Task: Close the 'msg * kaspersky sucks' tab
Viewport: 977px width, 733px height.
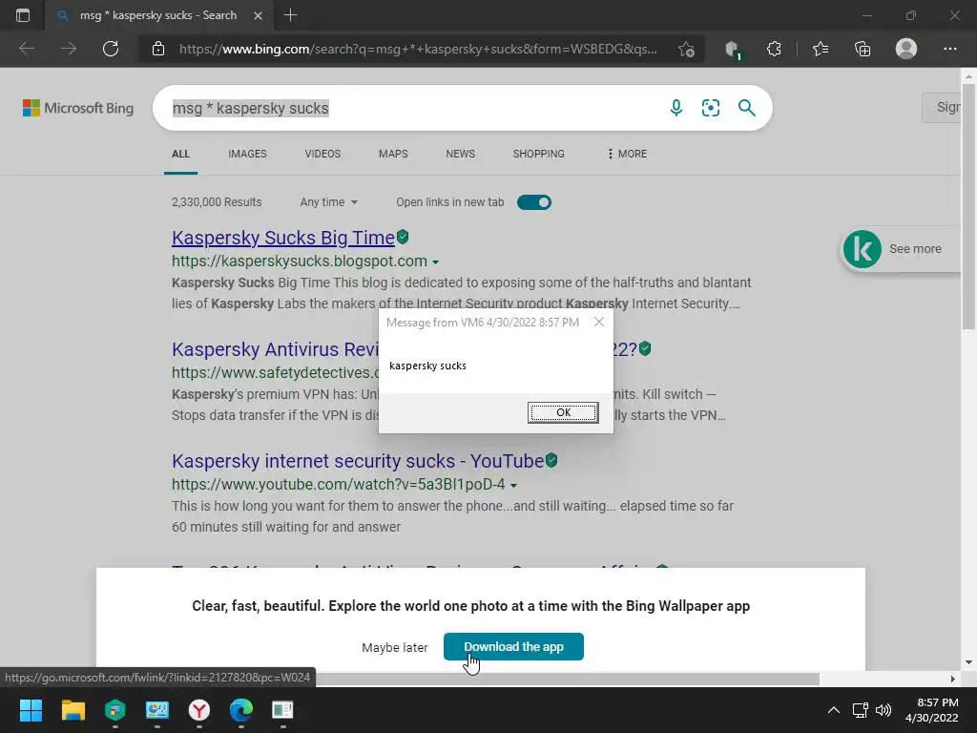Action: [x=258, y=15]
